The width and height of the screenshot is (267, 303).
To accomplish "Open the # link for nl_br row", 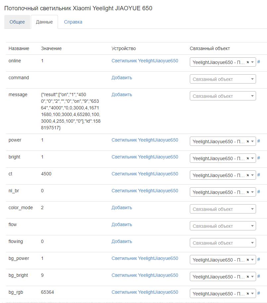I will pos(259,192).
